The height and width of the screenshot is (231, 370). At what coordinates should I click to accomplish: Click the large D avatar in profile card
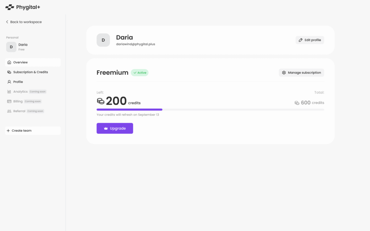tap(103, 40)
